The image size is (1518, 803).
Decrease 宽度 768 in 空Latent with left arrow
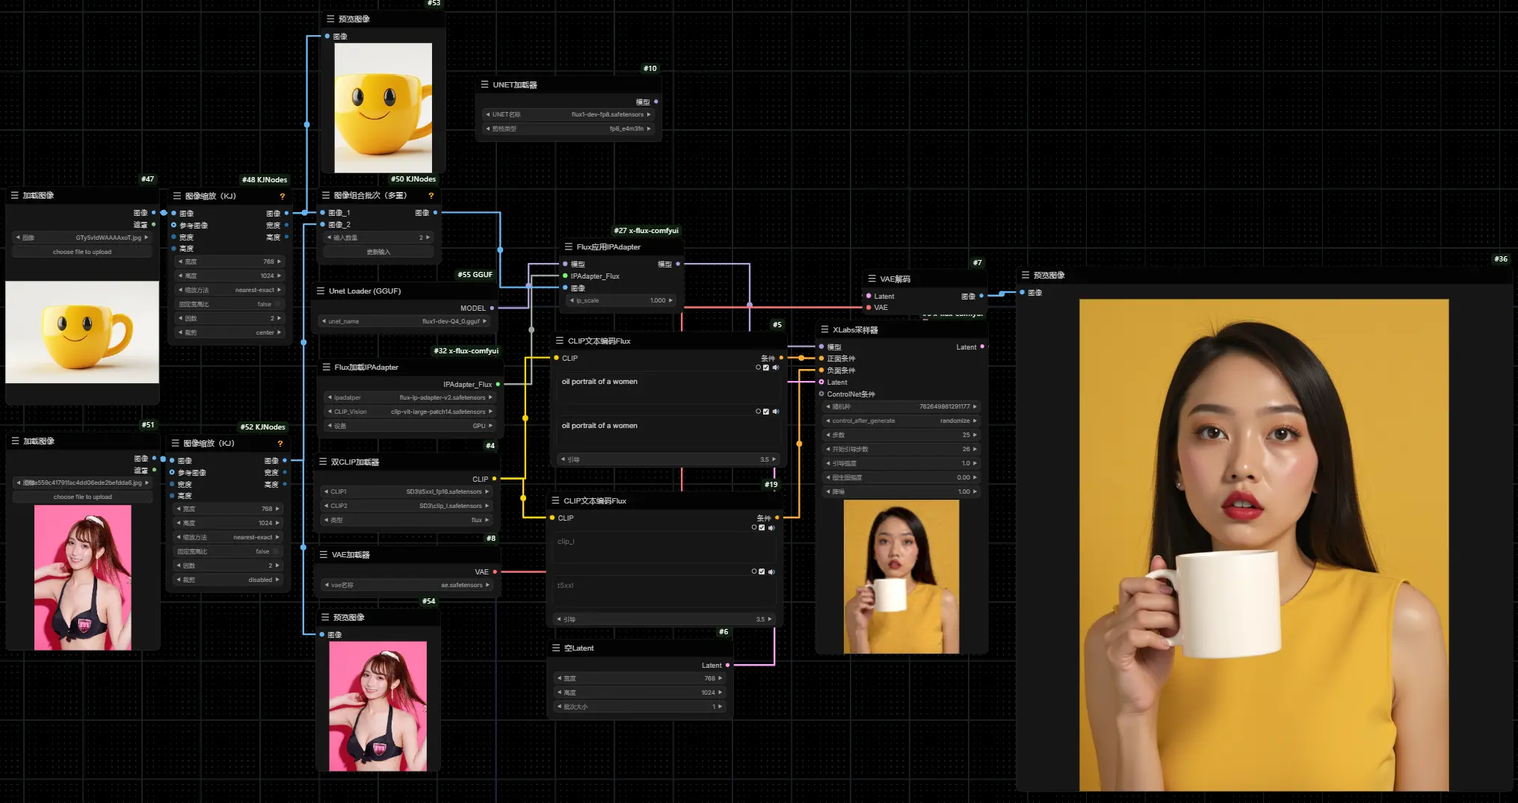tap(559, 678)
